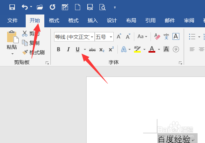Viewport: 205px width, 143px height.
Task: Click the Text Effects glowing A icon
Action: pos(124,49)
